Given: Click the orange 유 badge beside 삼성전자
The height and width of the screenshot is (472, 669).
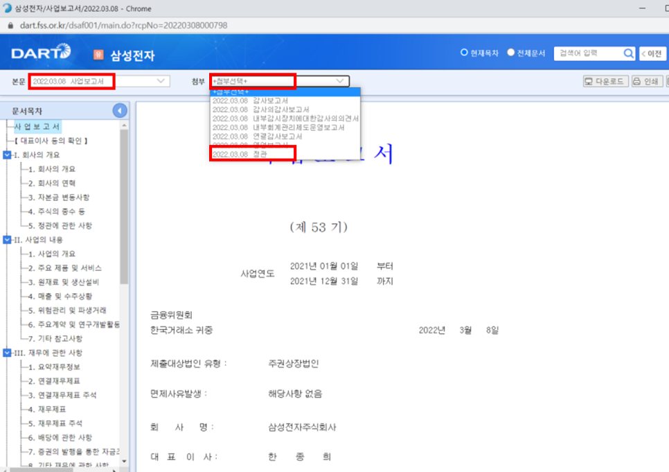Looking at the screenshot, I should [98, 54].
